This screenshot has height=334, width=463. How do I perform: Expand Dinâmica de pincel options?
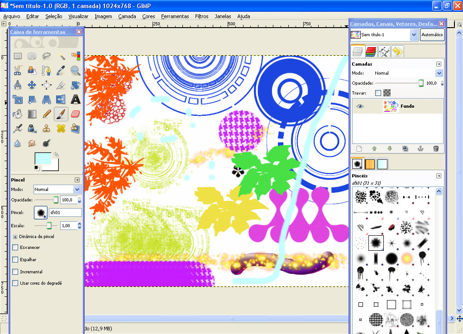click(x=15, y=236)
